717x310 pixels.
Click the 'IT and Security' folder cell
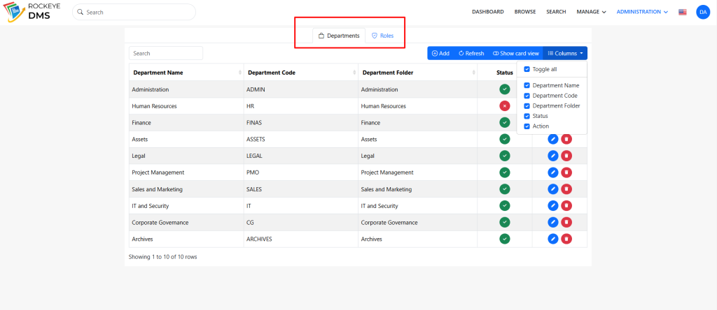coord(417,205)
